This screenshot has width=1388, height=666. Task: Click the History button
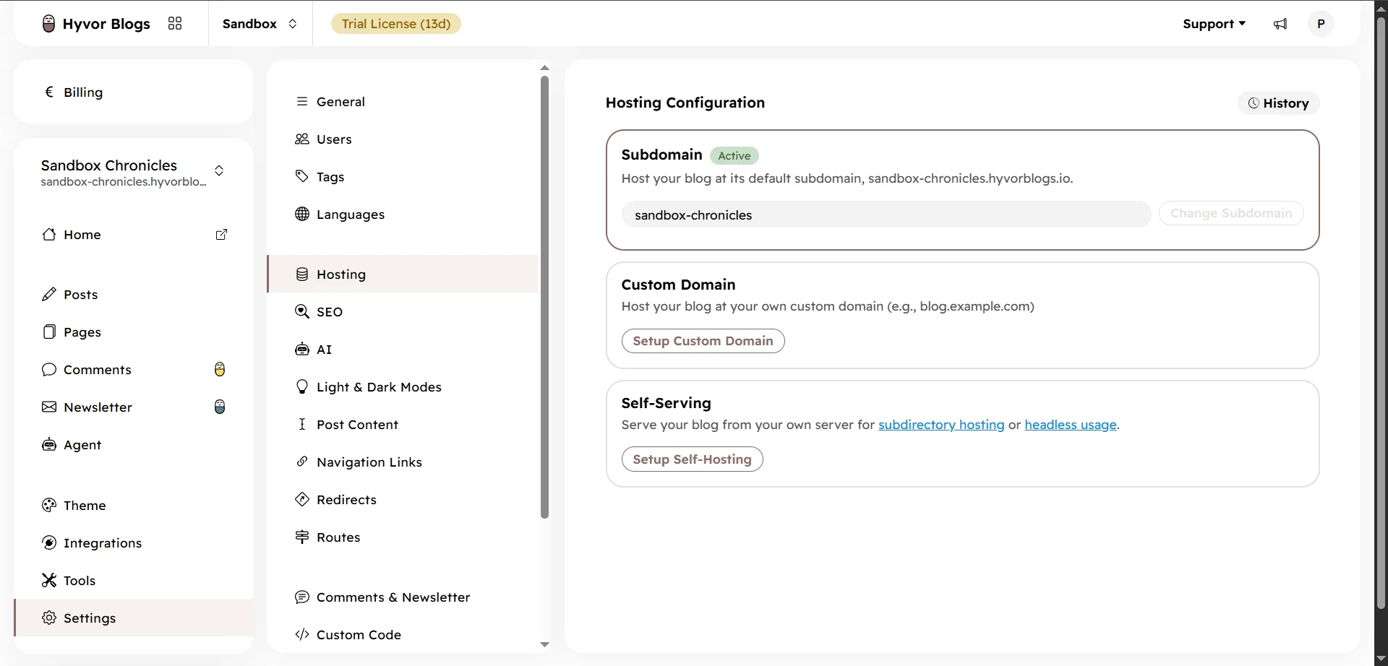tap(1278, 103)
